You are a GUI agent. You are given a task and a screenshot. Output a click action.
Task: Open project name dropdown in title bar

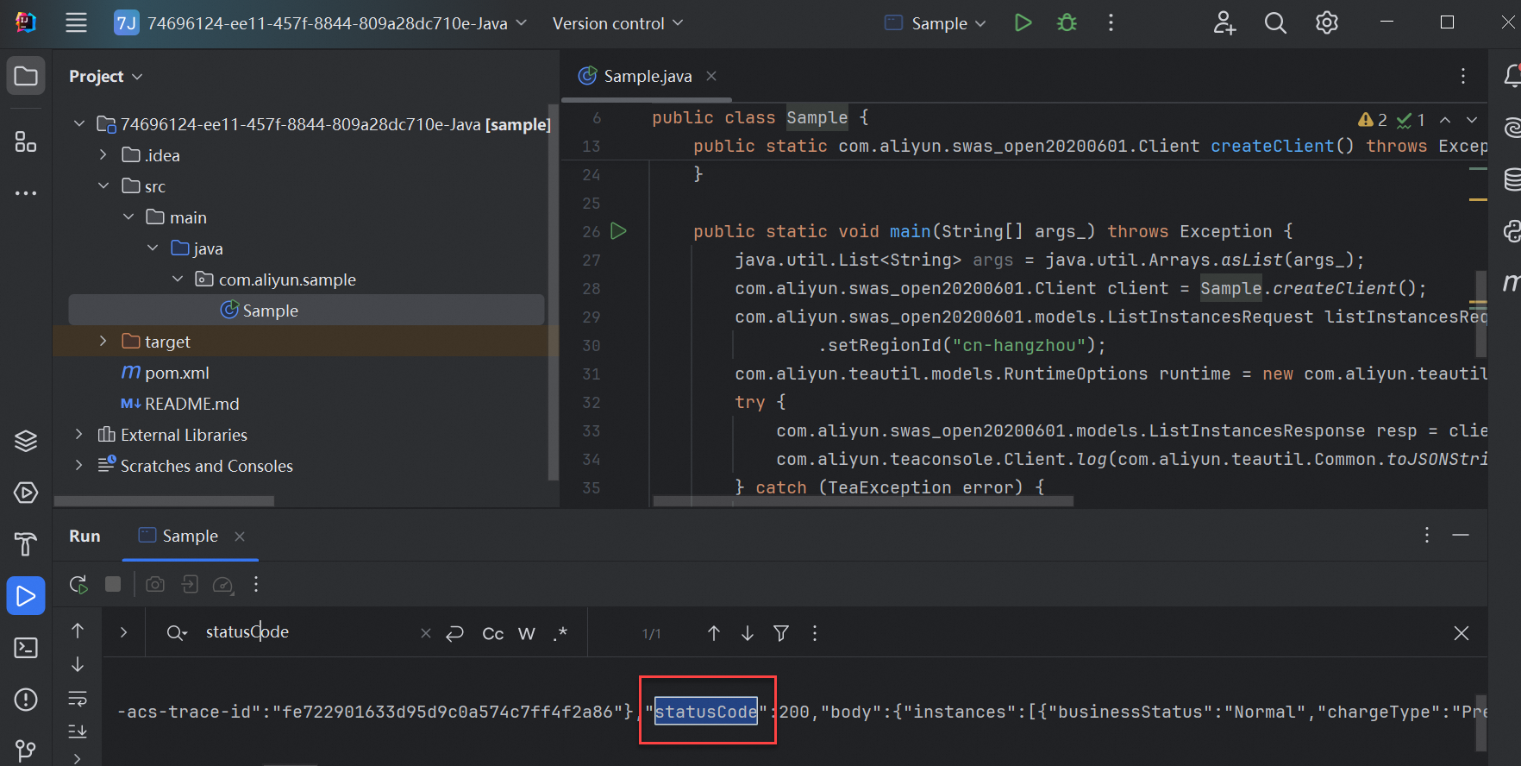pyautogui.click(x=321, y=23)
